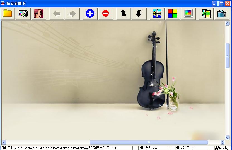Click the blue mirrored landscape icon
This screenshot has width=232, height=150.
pyautogui.click(x=157, y=13)
